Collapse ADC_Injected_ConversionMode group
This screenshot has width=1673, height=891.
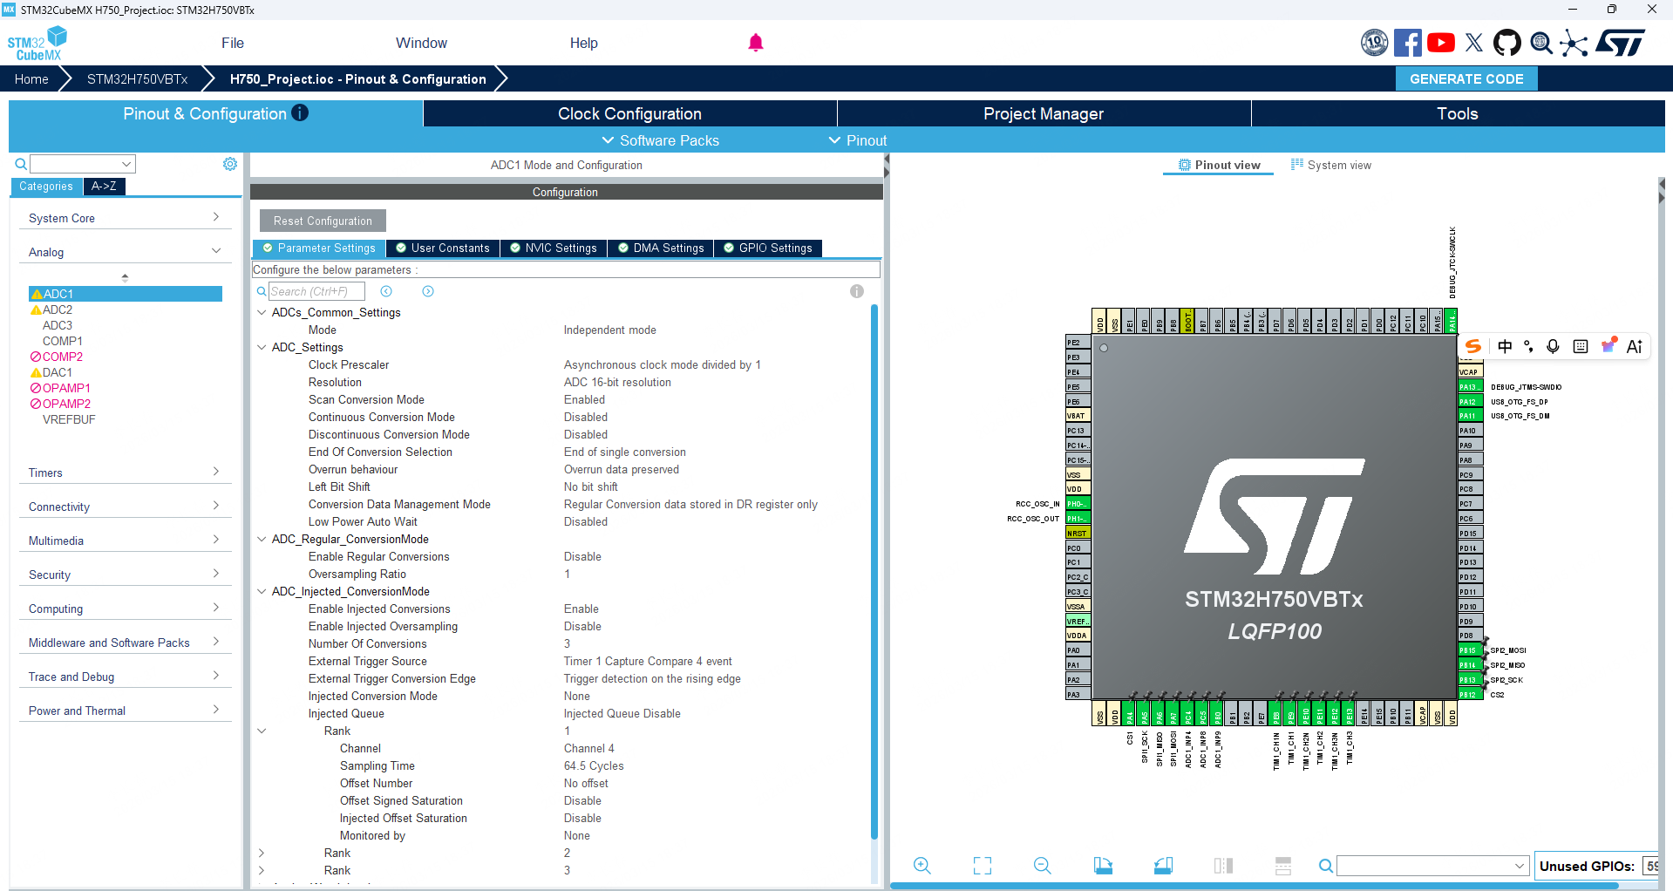[262, 591]
